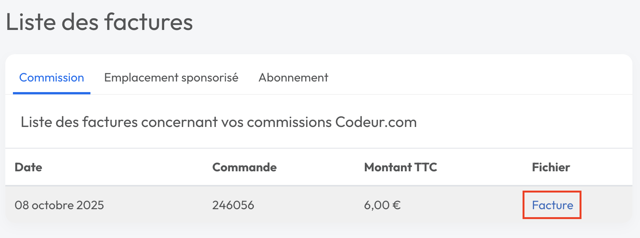Click the word Codeur.com in the description

[x=376, y=122]
